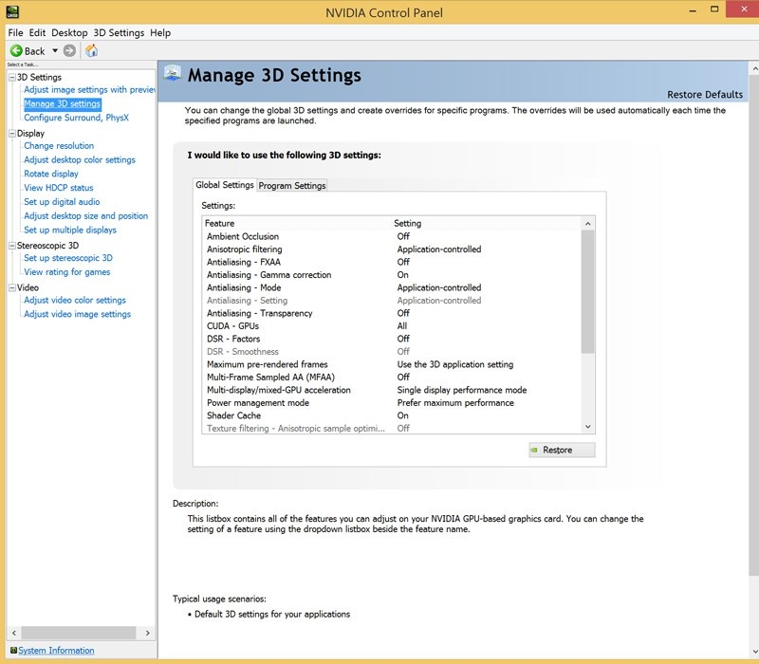Select Adjust image settings with preview

point(90,89)
